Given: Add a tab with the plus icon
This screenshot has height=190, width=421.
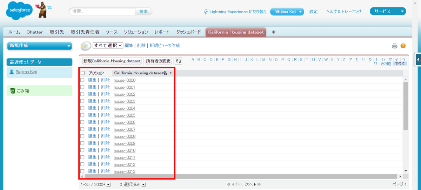Looking at the screenshot, I should (x=274, y=32).
